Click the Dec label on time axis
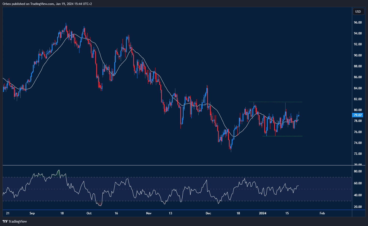This screenshot has height=226, width=368. point(208,213)
